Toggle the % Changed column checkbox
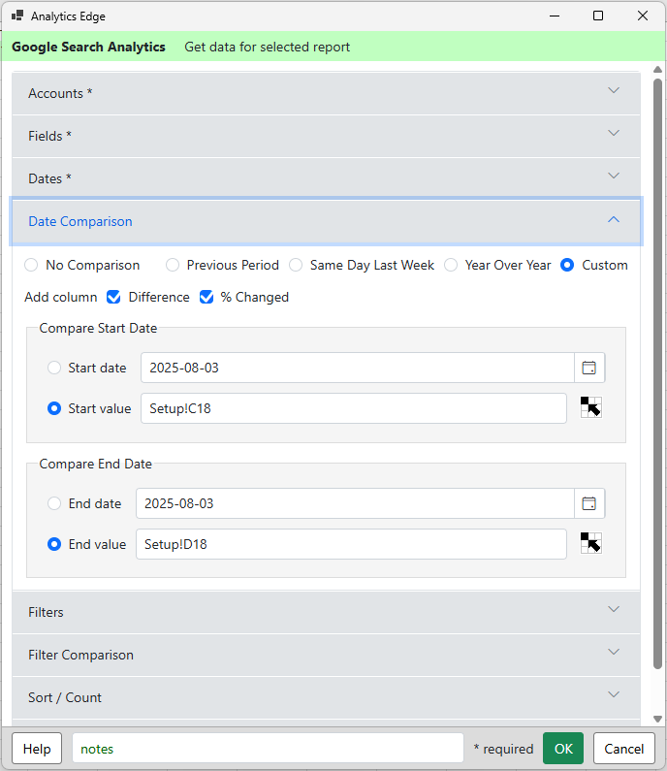 [206, 297]
